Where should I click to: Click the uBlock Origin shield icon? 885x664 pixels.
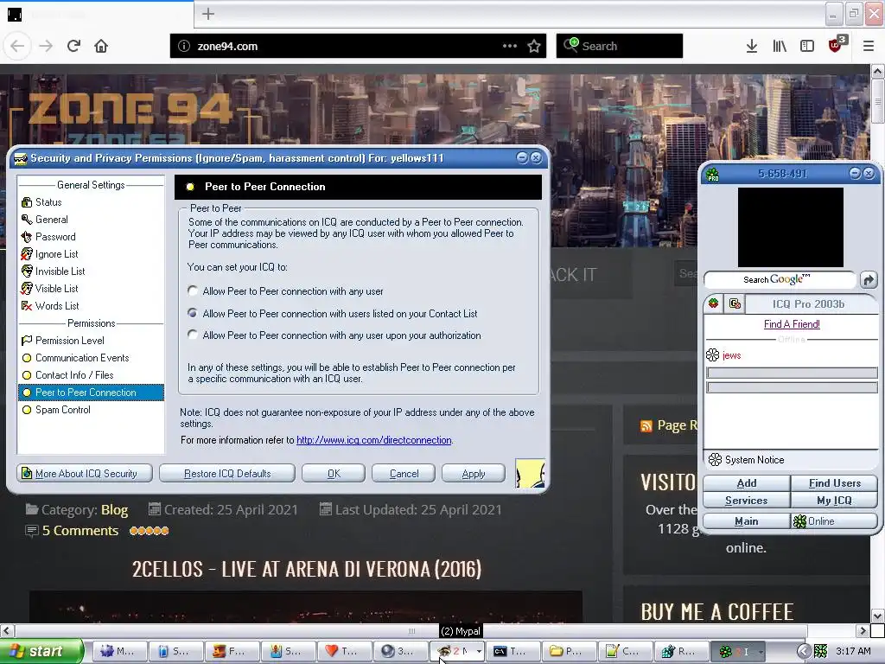[x=836, y=45]
